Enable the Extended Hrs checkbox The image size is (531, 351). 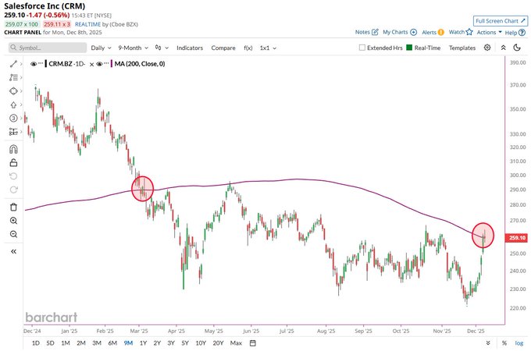tap(362, 48)
